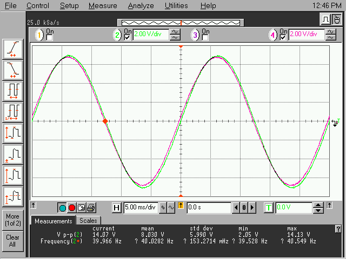Decrease channel 4 vertical scale (small wave)

330,38
